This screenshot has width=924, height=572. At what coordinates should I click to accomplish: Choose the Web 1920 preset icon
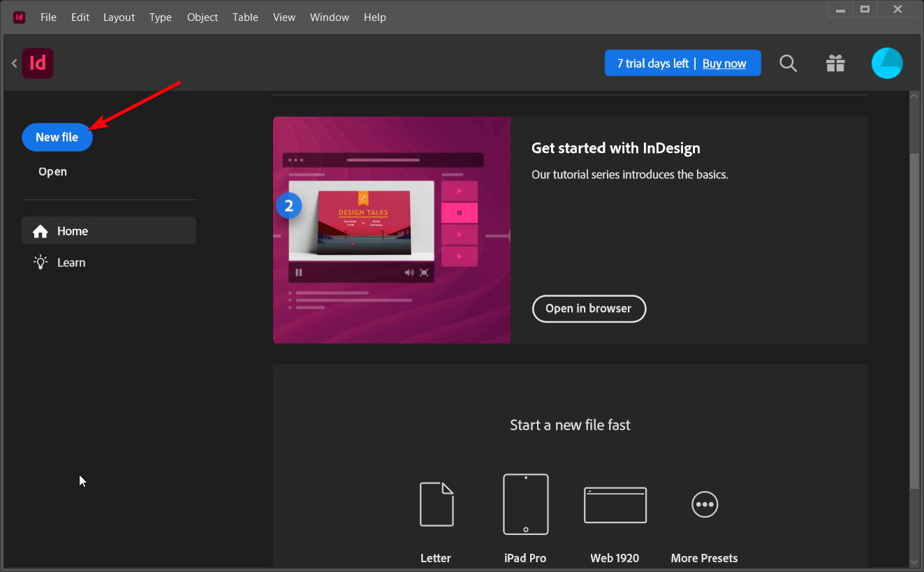615,504
